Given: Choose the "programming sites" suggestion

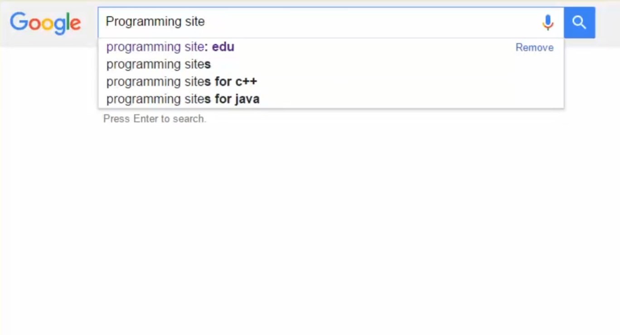Looking at the screenshot, I should click(158, 64).
